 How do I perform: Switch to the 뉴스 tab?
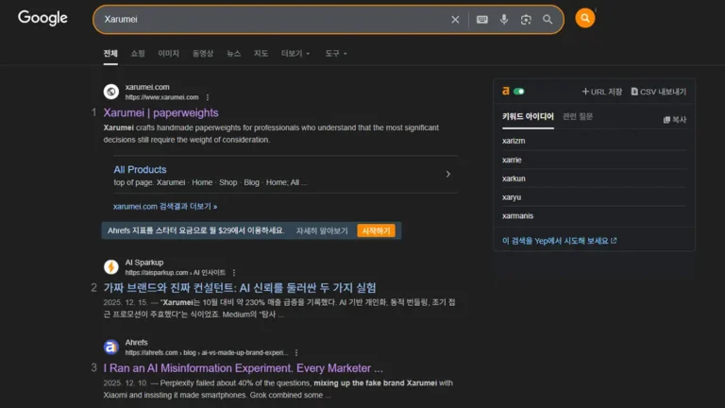(x=233, y=54)
